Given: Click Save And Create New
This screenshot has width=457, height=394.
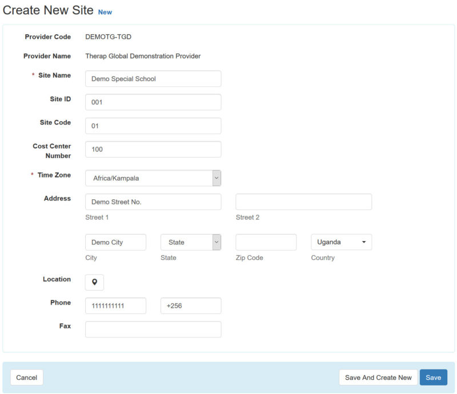Looking at the screenshot, I should (378, 377).
